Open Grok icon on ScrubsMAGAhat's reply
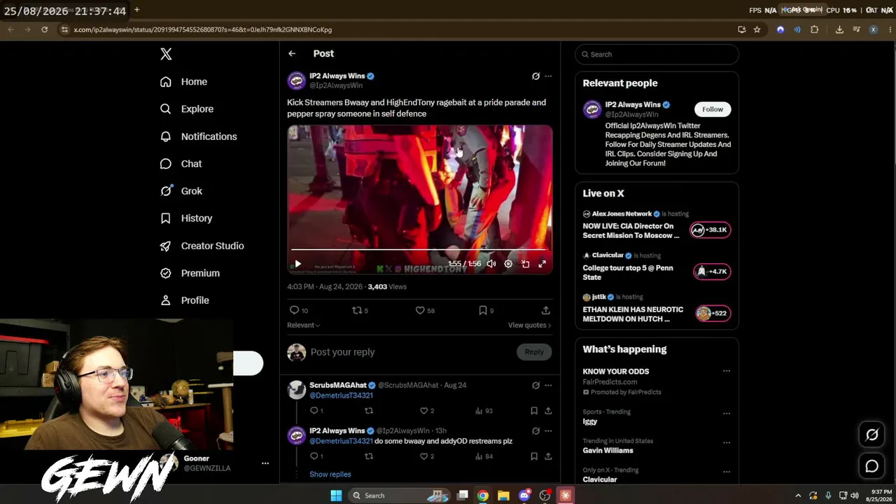 [535, 385]
